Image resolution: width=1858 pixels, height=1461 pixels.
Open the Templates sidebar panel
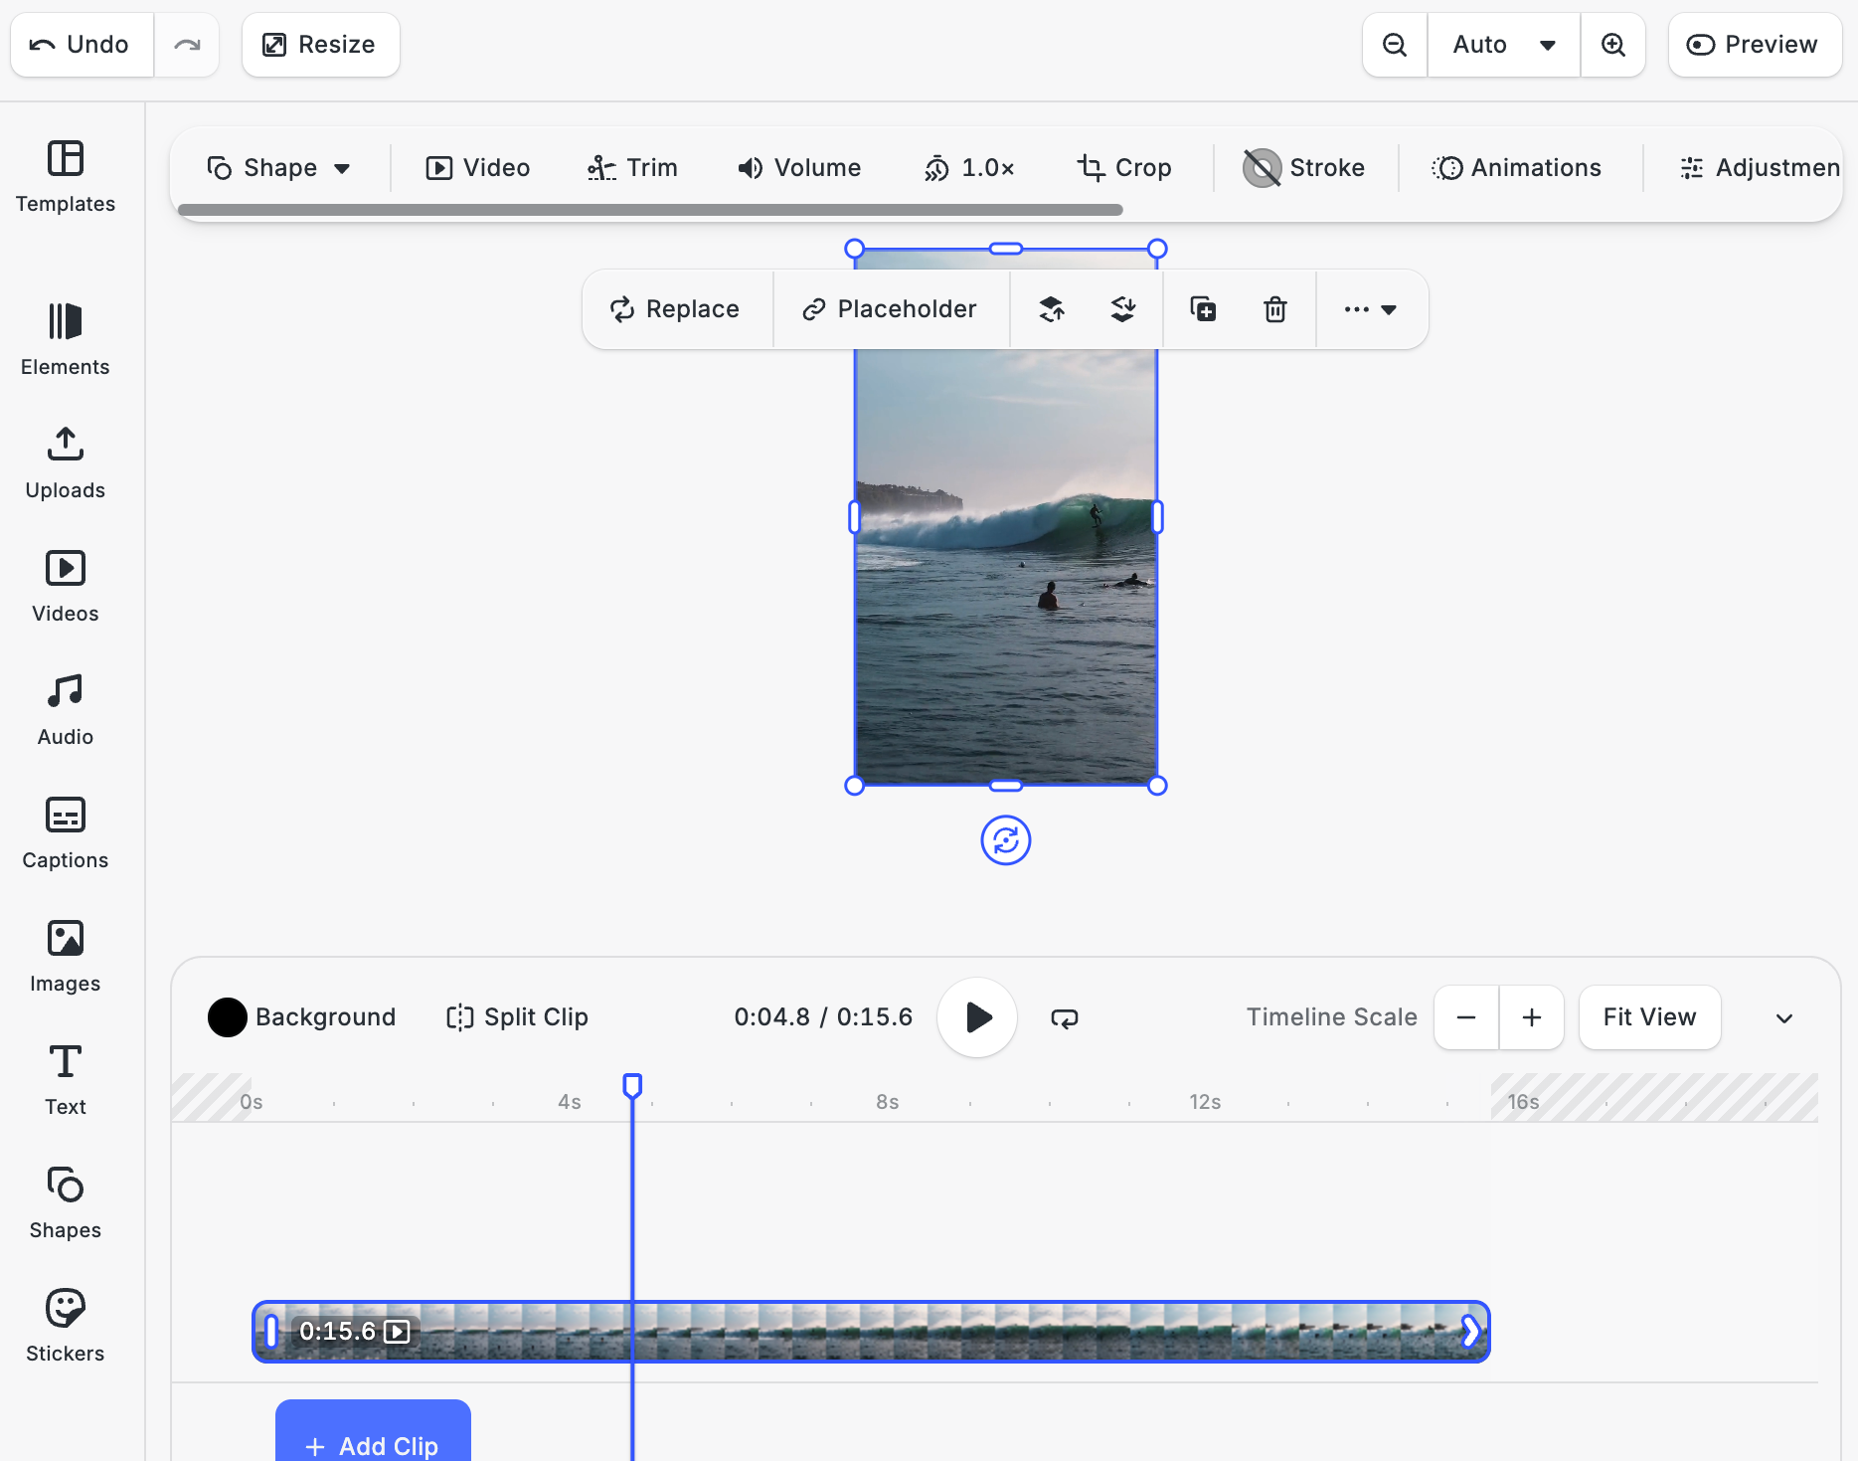pyautogui.click(x=66, y=177)
